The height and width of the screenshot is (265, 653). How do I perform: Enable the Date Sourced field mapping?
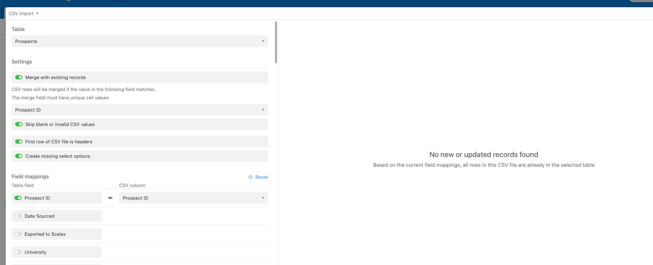coord(18,216)
